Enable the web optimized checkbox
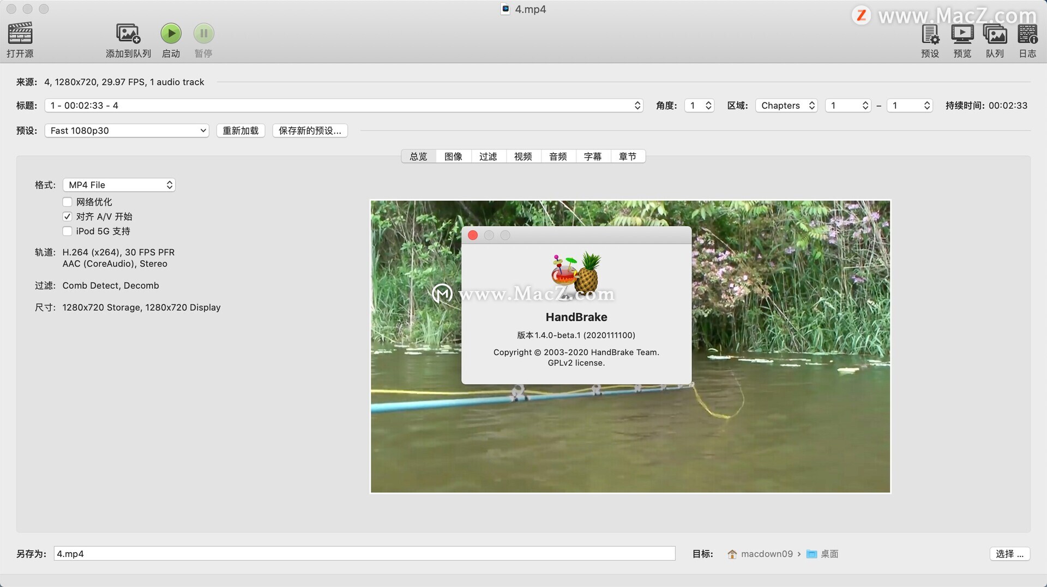Image resolution: width=1047 pixels, height=587 pixels. click(x=68, y=202)
